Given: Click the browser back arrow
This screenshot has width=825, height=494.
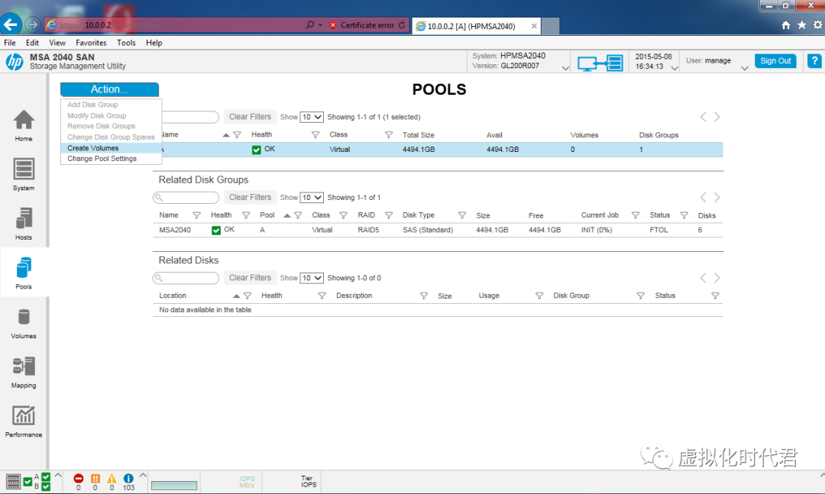Looking at the screenshot, I should point(11,24).
